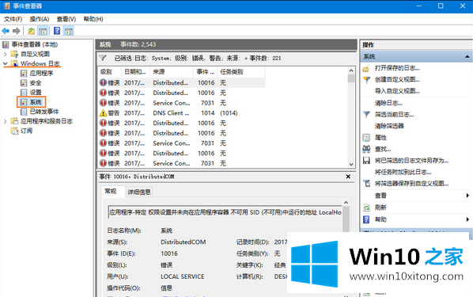Close the event 10016 preview pane

click(x=348, y=177)
